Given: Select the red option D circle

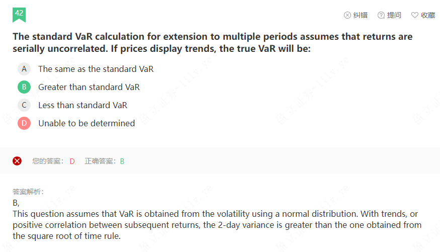Looking at the screenshot, I should click(x=24, y=123).
